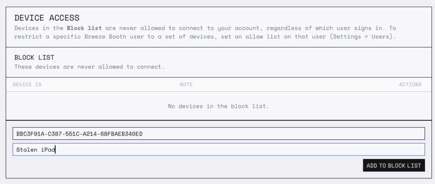Select the BLOCK LIST section heading
Viewport: 435px width, 184px height.
pyautogui.click(x=34, y=58)
